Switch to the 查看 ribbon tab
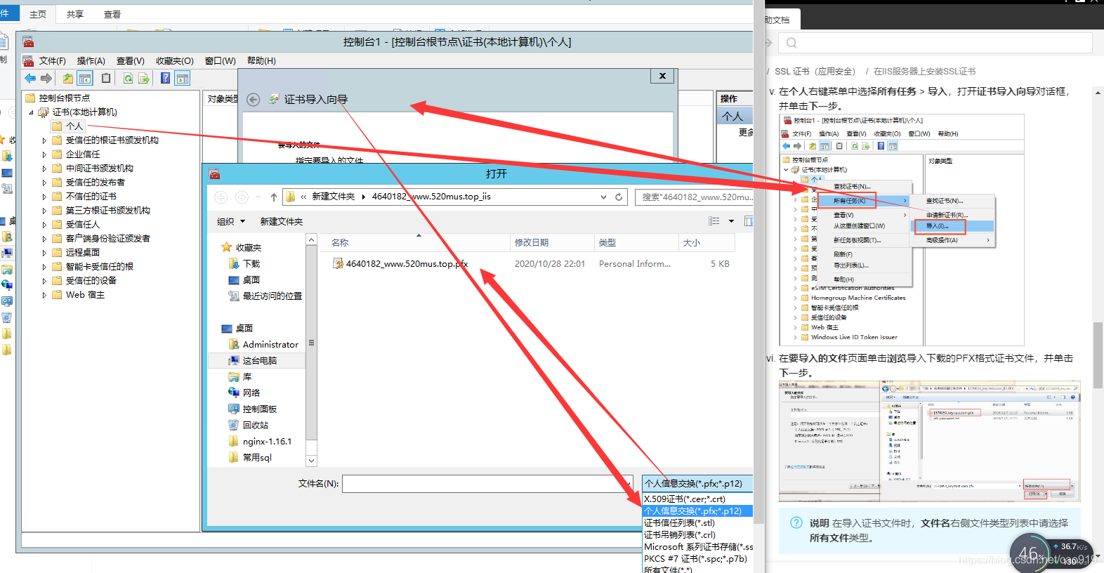 [x=112, y=14]
